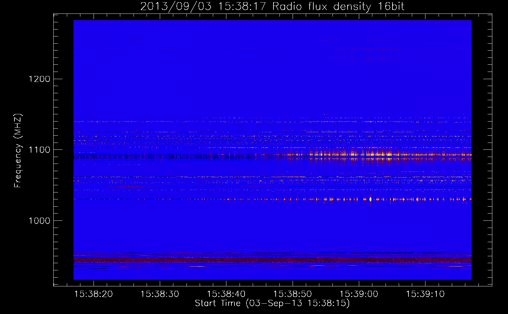Click the "15:39:00" time tick label
508x314 pixels.
359,294
